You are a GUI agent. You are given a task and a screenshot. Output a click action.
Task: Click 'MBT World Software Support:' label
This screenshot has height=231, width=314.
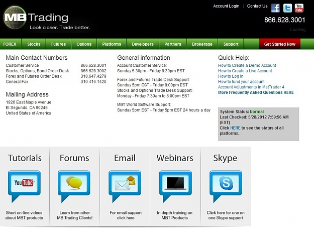tap(144, 104)
